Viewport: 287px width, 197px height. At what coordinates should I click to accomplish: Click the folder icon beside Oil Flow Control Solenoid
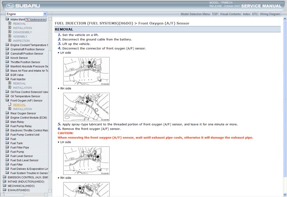pyautogui.click(x=7, y=92)
